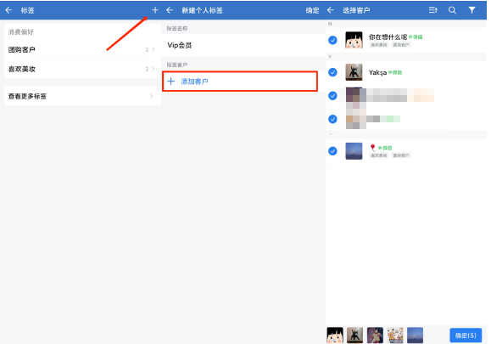Select the first selected-customer avatar thumbnail at bottom
This screenshot has width=491, height=344.
335,336
